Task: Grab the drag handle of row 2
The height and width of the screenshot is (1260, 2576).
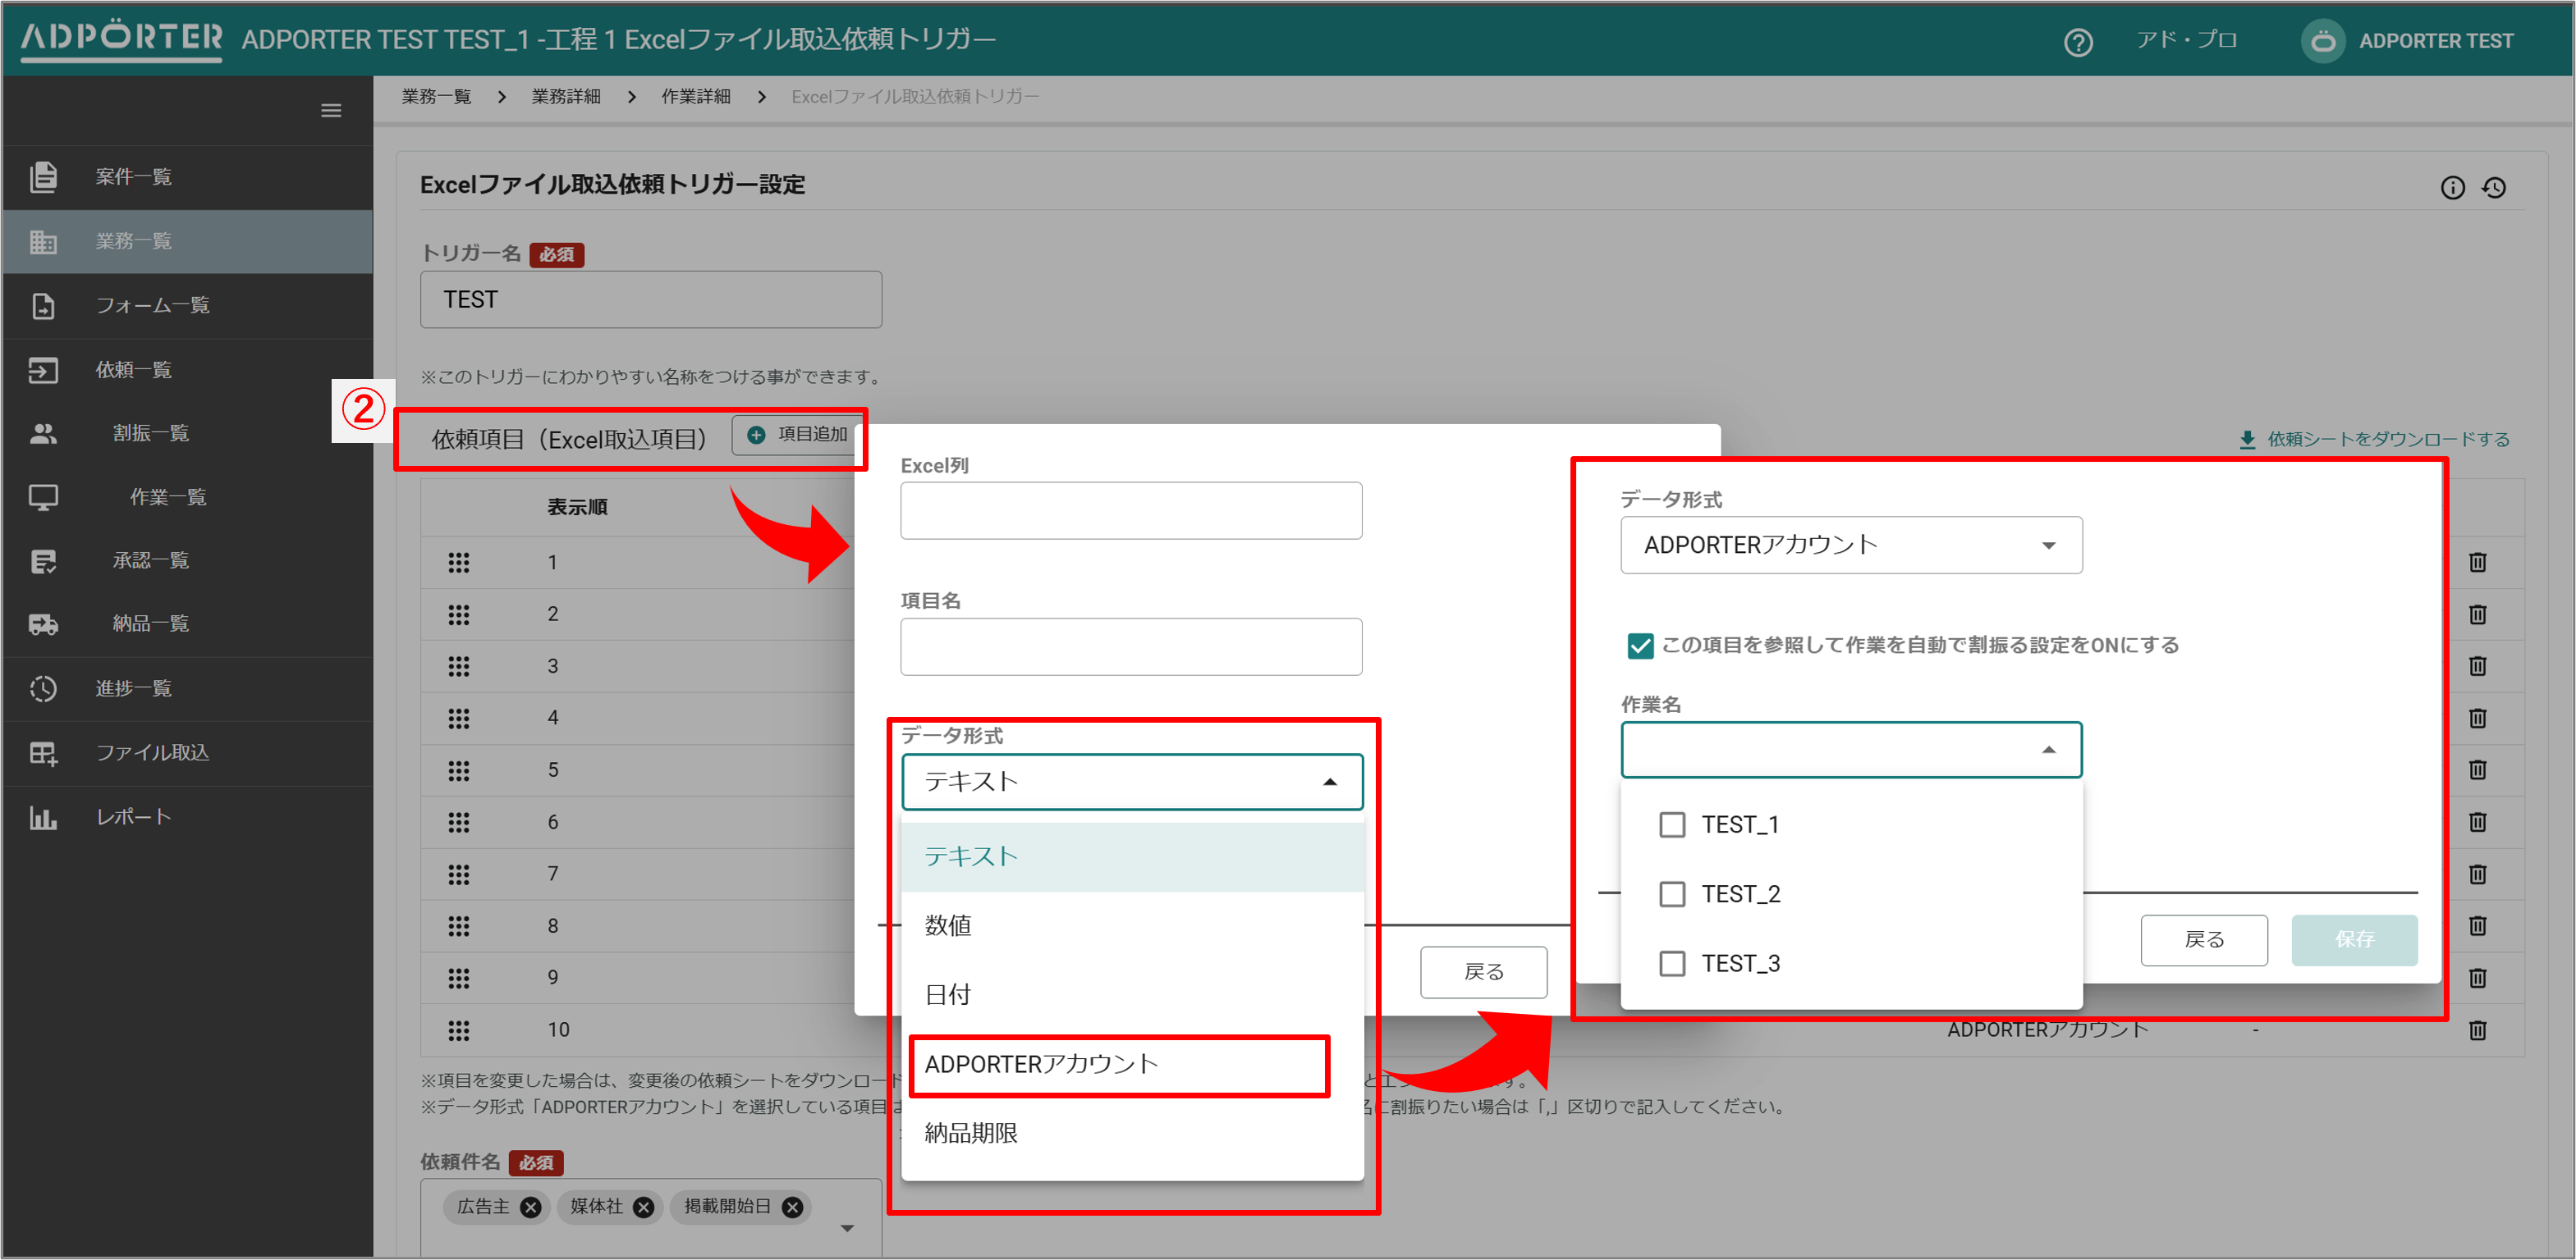Action: 458,614
